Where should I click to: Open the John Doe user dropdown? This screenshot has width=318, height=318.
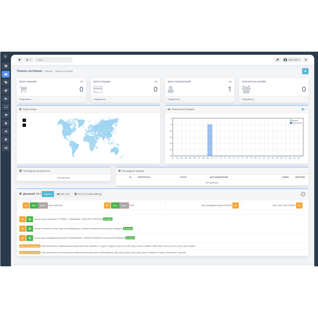[x=292, y=60]
